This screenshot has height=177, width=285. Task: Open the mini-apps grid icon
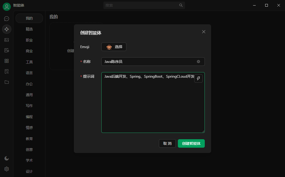click(x=7, y=61)
